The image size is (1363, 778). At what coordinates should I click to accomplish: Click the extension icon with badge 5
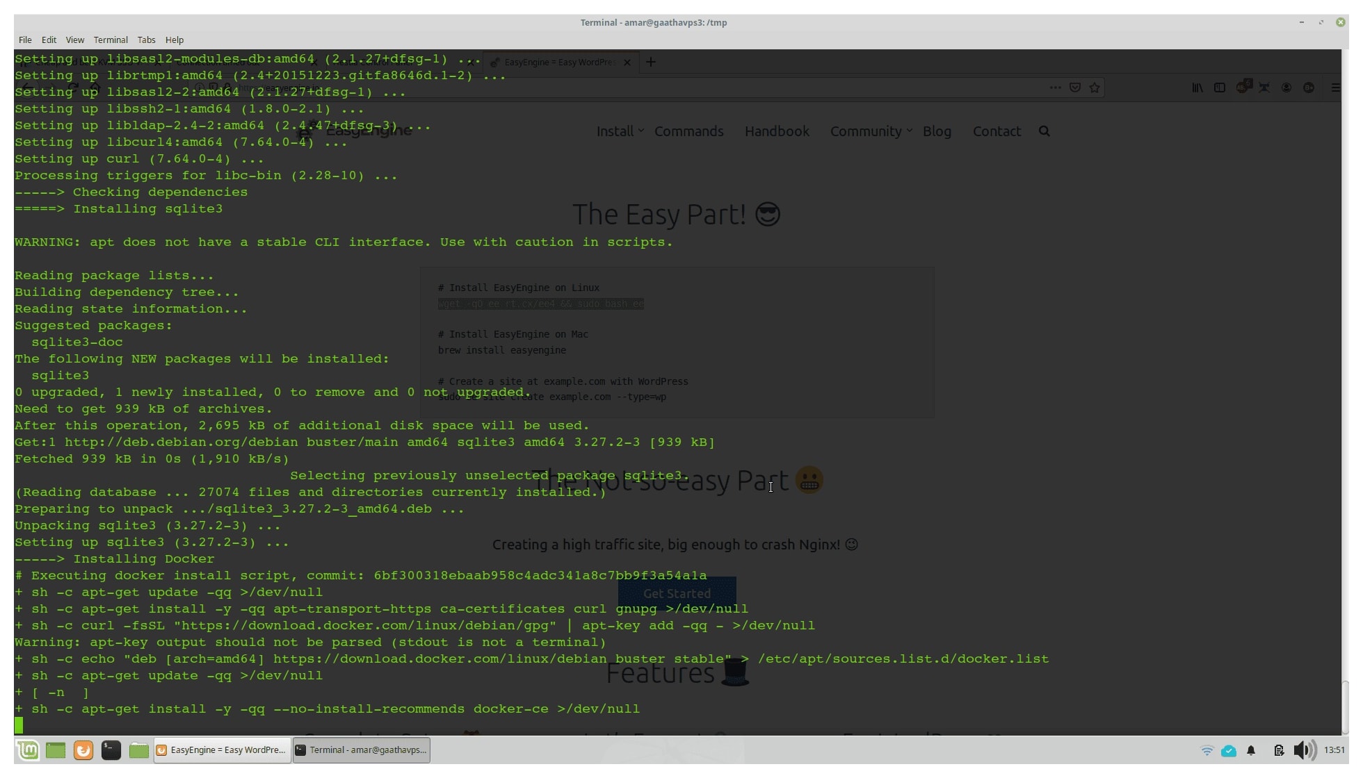[1243, 87]
